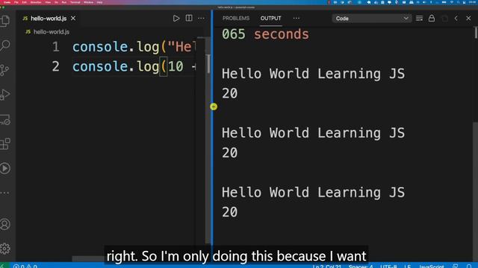
Task: Open panel additional views ellipsis
Action: pos(297,18)
